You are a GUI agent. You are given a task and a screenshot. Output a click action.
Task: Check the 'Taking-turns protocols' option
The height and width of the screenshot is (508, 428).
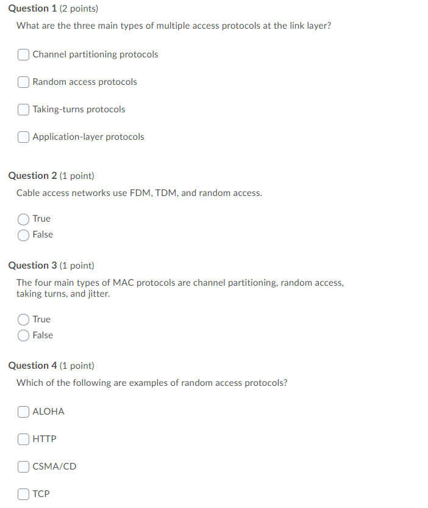point(23,109)
